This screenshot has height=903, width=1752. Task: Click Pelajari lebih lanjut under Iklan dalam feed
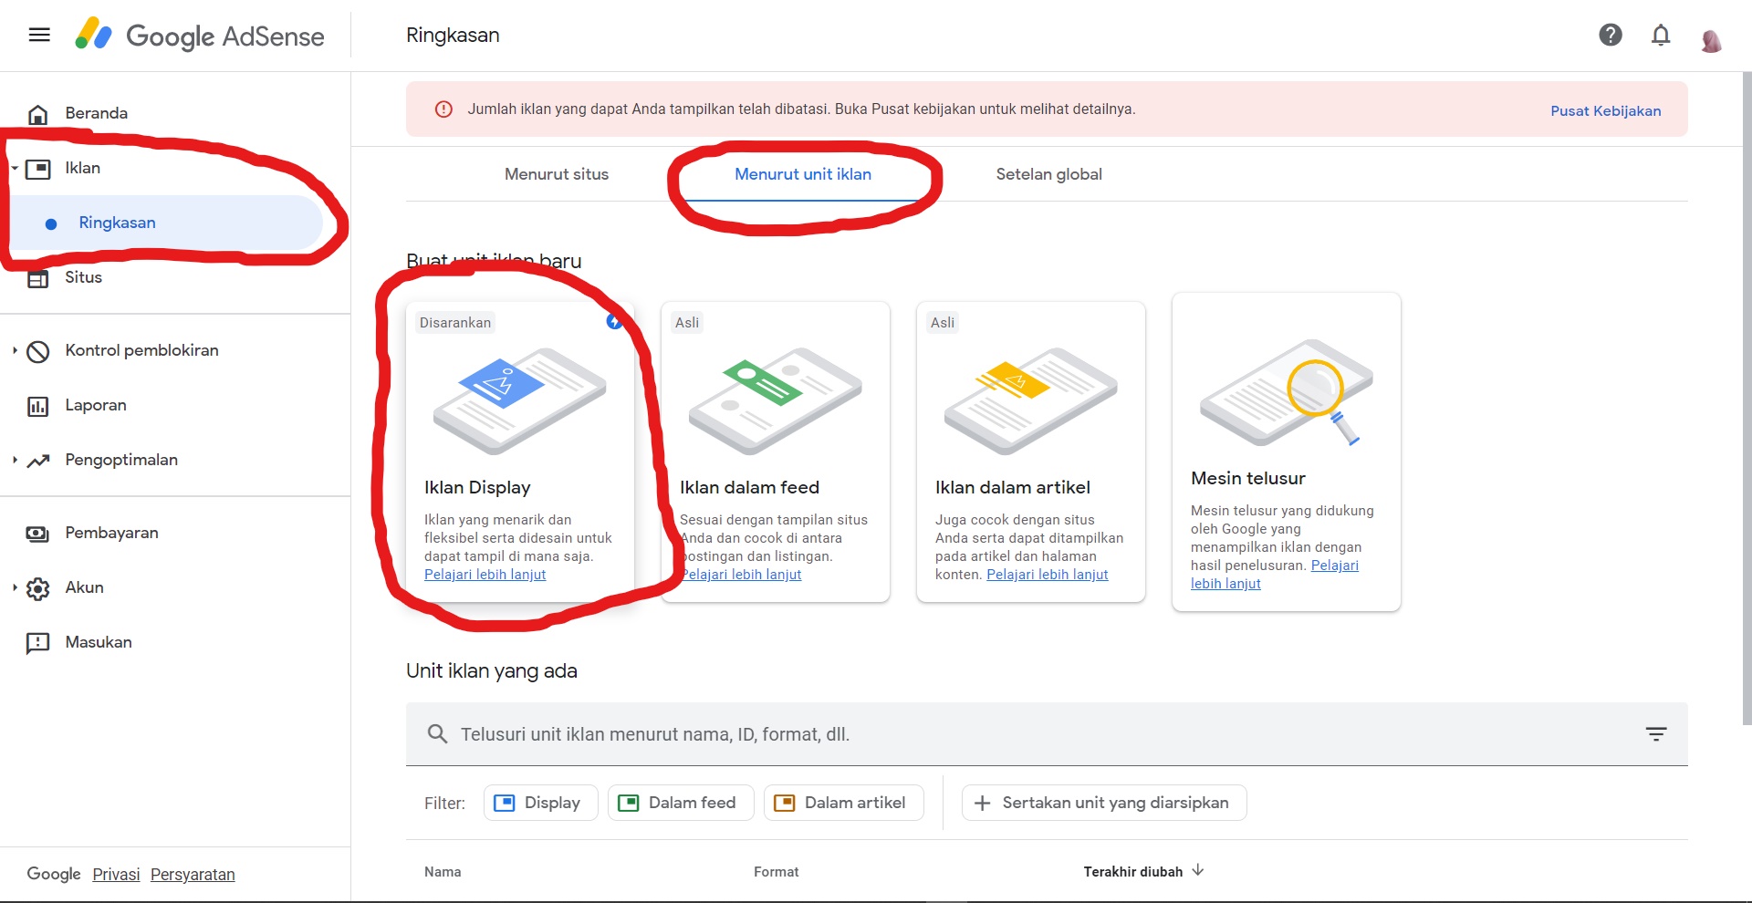click(x=741, y=575)
